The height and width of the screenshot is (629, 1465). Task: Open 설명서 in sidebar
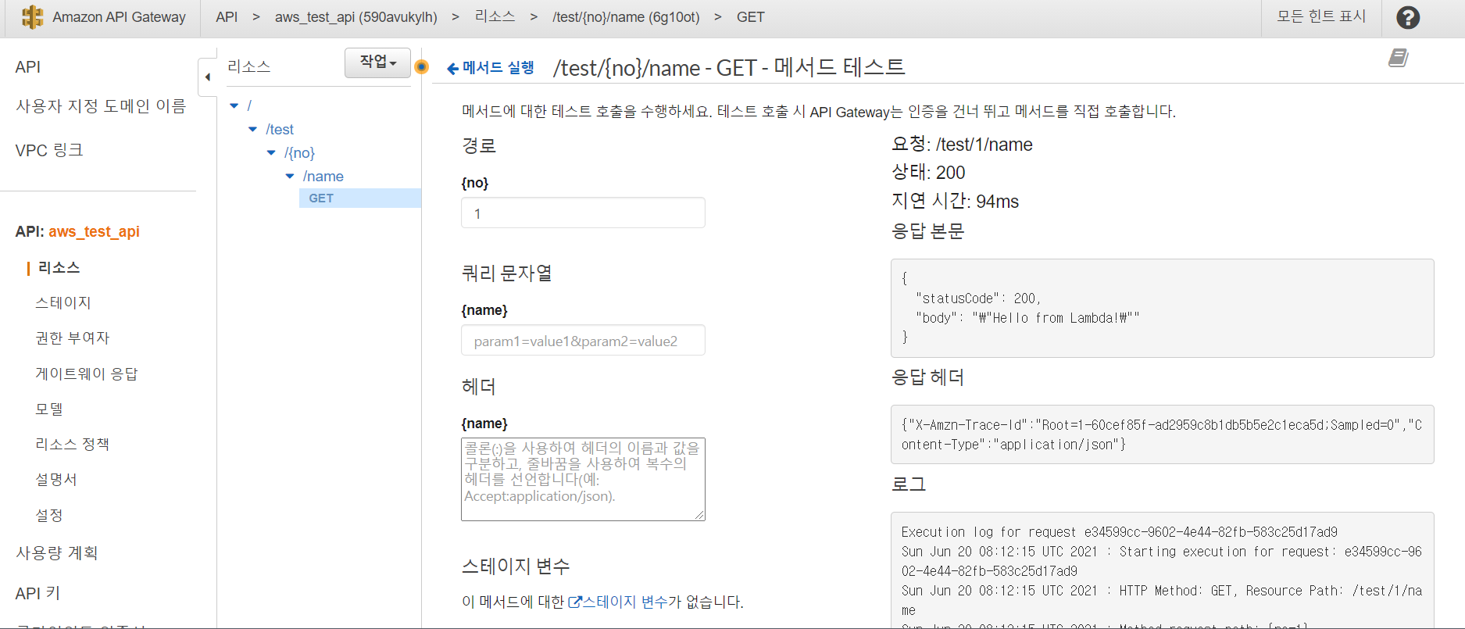[56, 479]
